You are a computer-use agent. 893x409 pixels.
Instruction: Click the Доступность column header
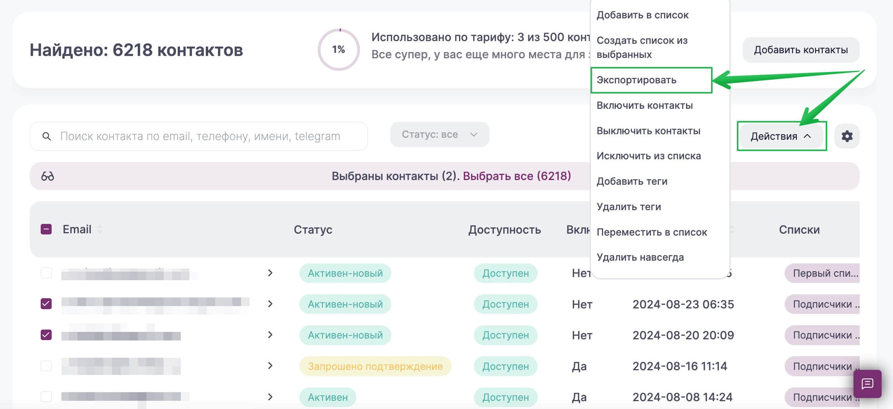504,229
